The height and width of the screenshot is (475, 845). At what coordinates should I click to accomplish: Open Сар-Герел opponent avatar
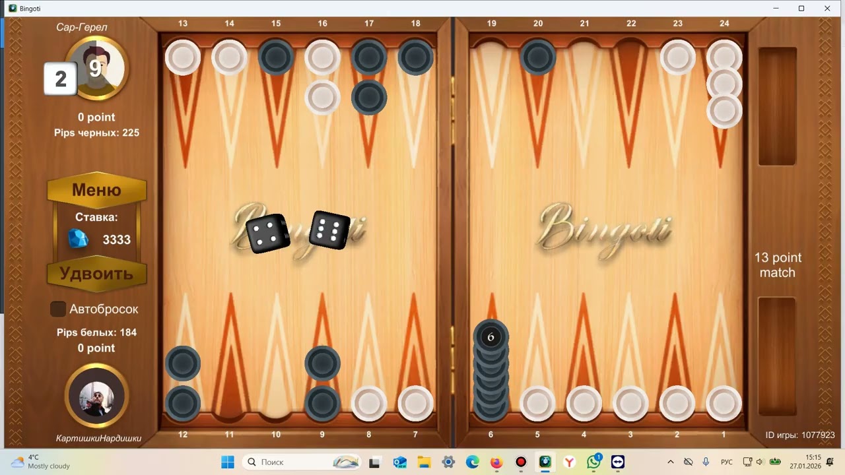97,69
